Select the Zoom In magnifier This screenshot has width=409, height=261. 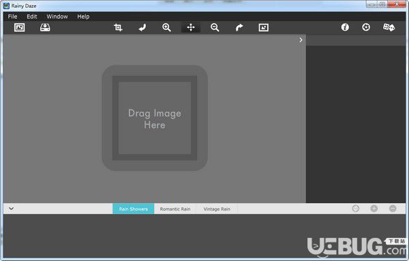(x=166, y=27)
